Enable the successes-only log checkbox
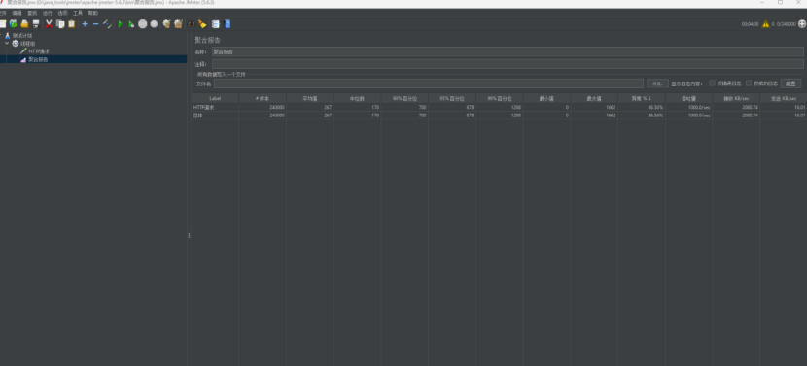807x366 pixels. pyautogui.click(x=749, y=83)
